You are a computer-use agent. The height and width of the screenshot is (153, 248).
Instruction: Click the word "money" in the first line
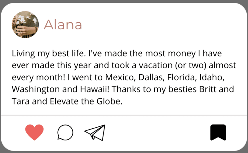click(x=182, y=54)
